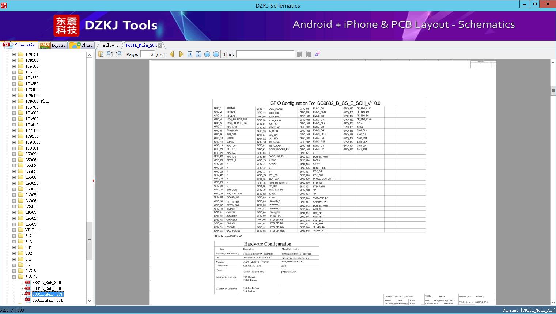
Task: Expand the IT6600 Plus folder
Action: click(14, 101)
